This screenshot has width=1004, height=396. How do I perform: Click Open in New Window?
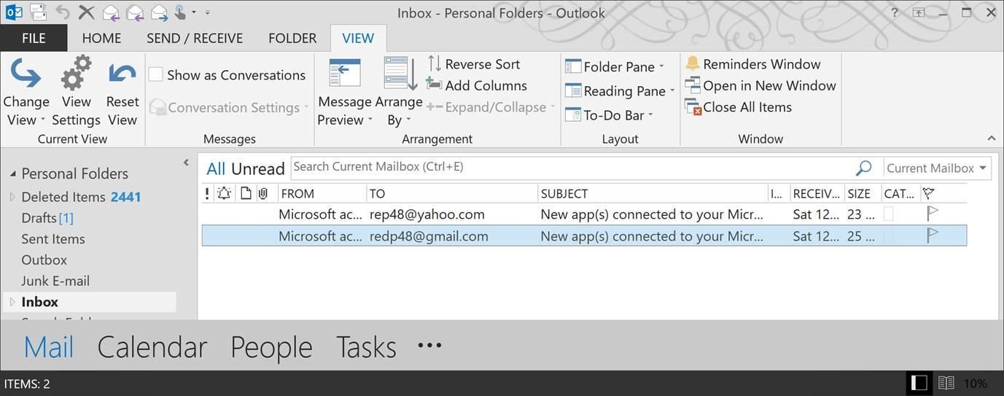pos(760,85)
